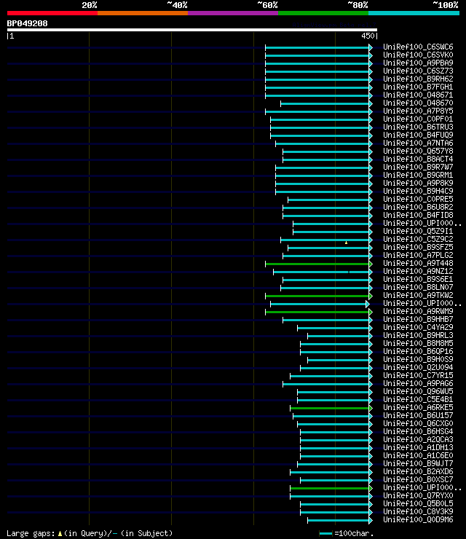466x539 pixels.
Task: Click the cyan ~100% identity legend segment
Action: pos(414,13)
